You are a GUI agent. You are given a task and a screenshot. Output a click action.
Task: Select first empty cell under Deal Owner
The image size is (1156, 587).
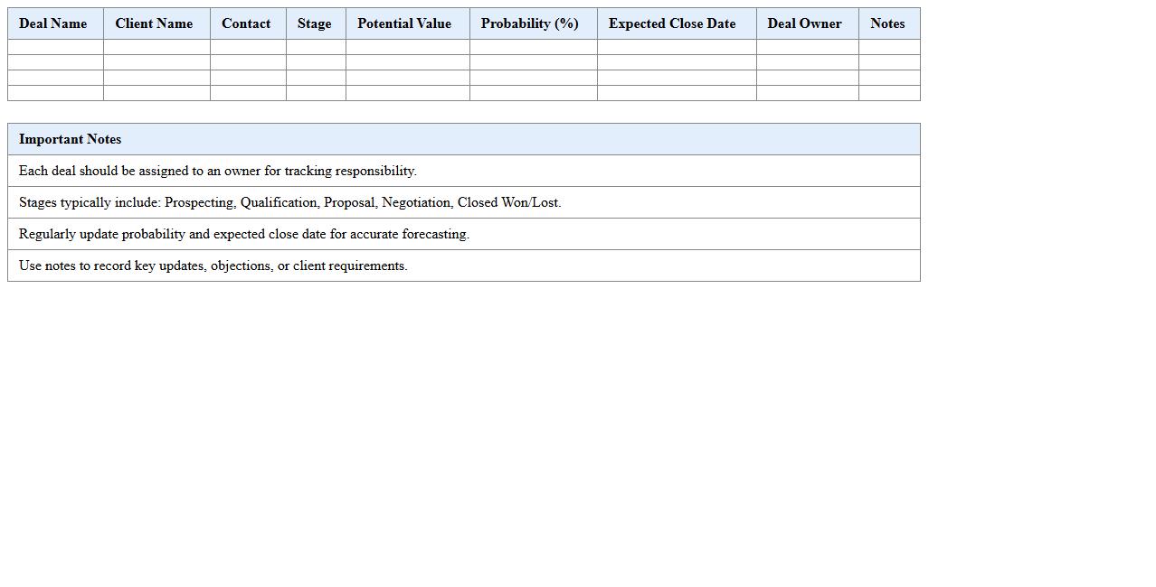(807, 47)
